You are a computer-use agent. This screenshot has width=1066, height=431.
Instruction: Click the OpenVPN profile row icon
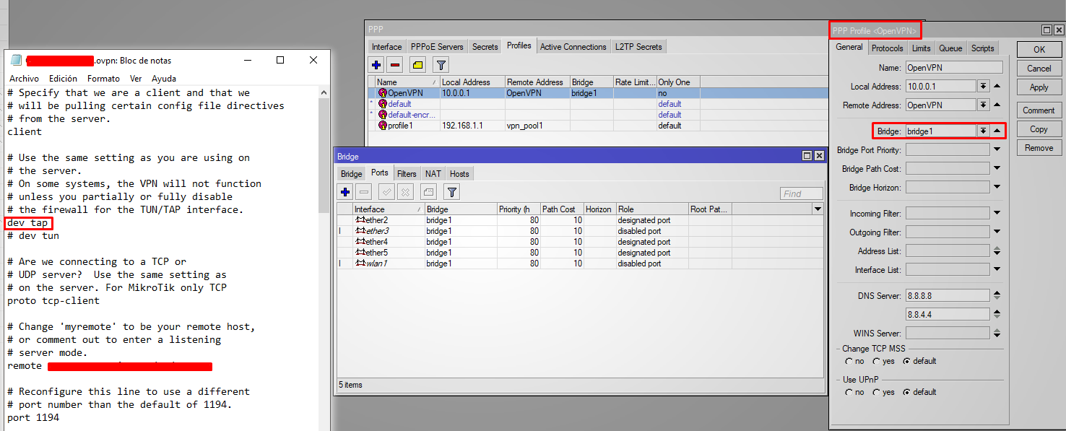383,93
